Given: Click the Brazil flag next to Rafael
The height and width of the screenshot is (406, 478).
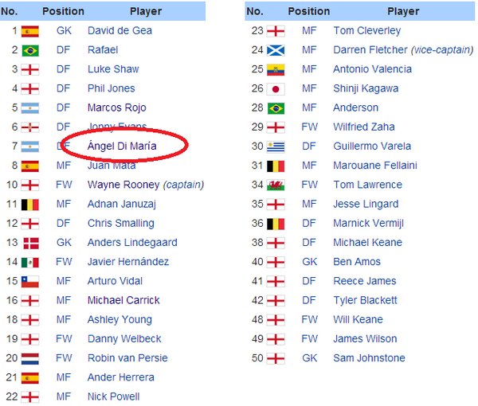Looking at the screenshot, I should pos(30,51).
